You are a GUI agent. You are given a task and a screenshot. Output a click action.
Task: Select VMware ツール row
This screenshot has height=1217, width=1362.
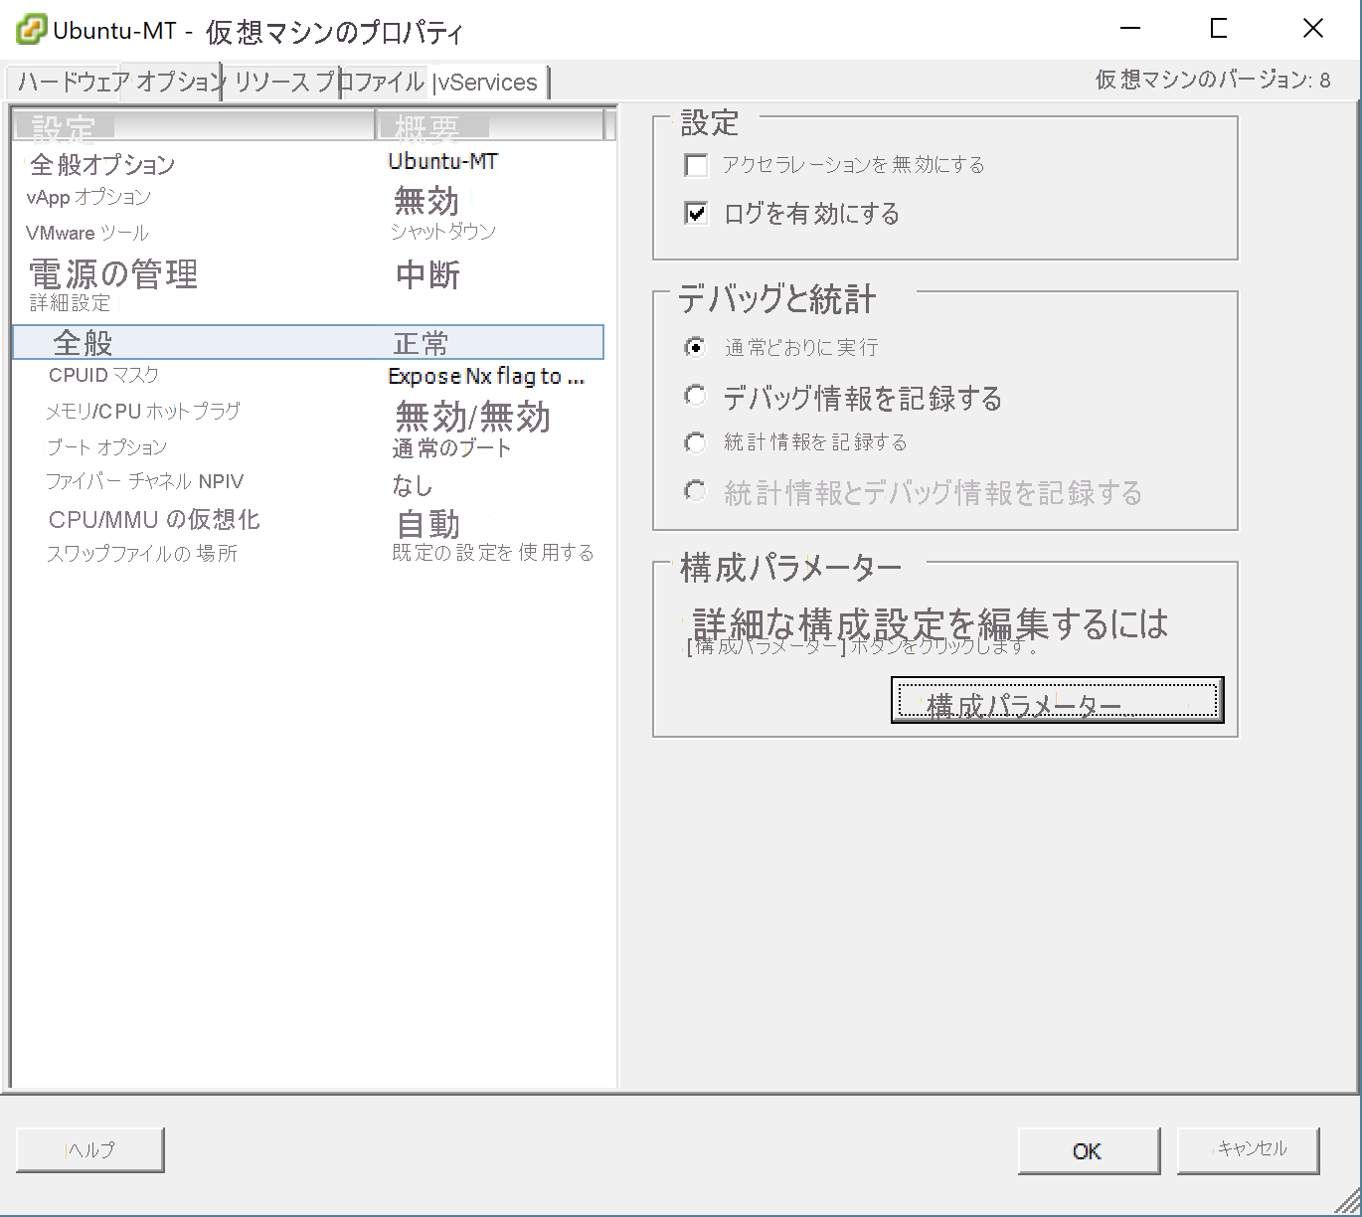click(87, 233)
